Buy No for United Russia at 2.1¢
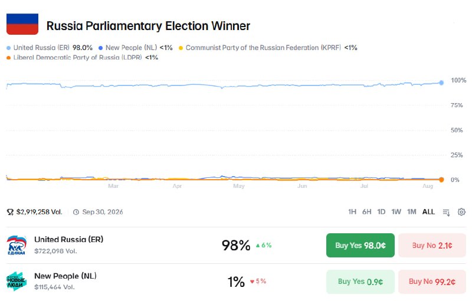 click(x=432, y=246)
